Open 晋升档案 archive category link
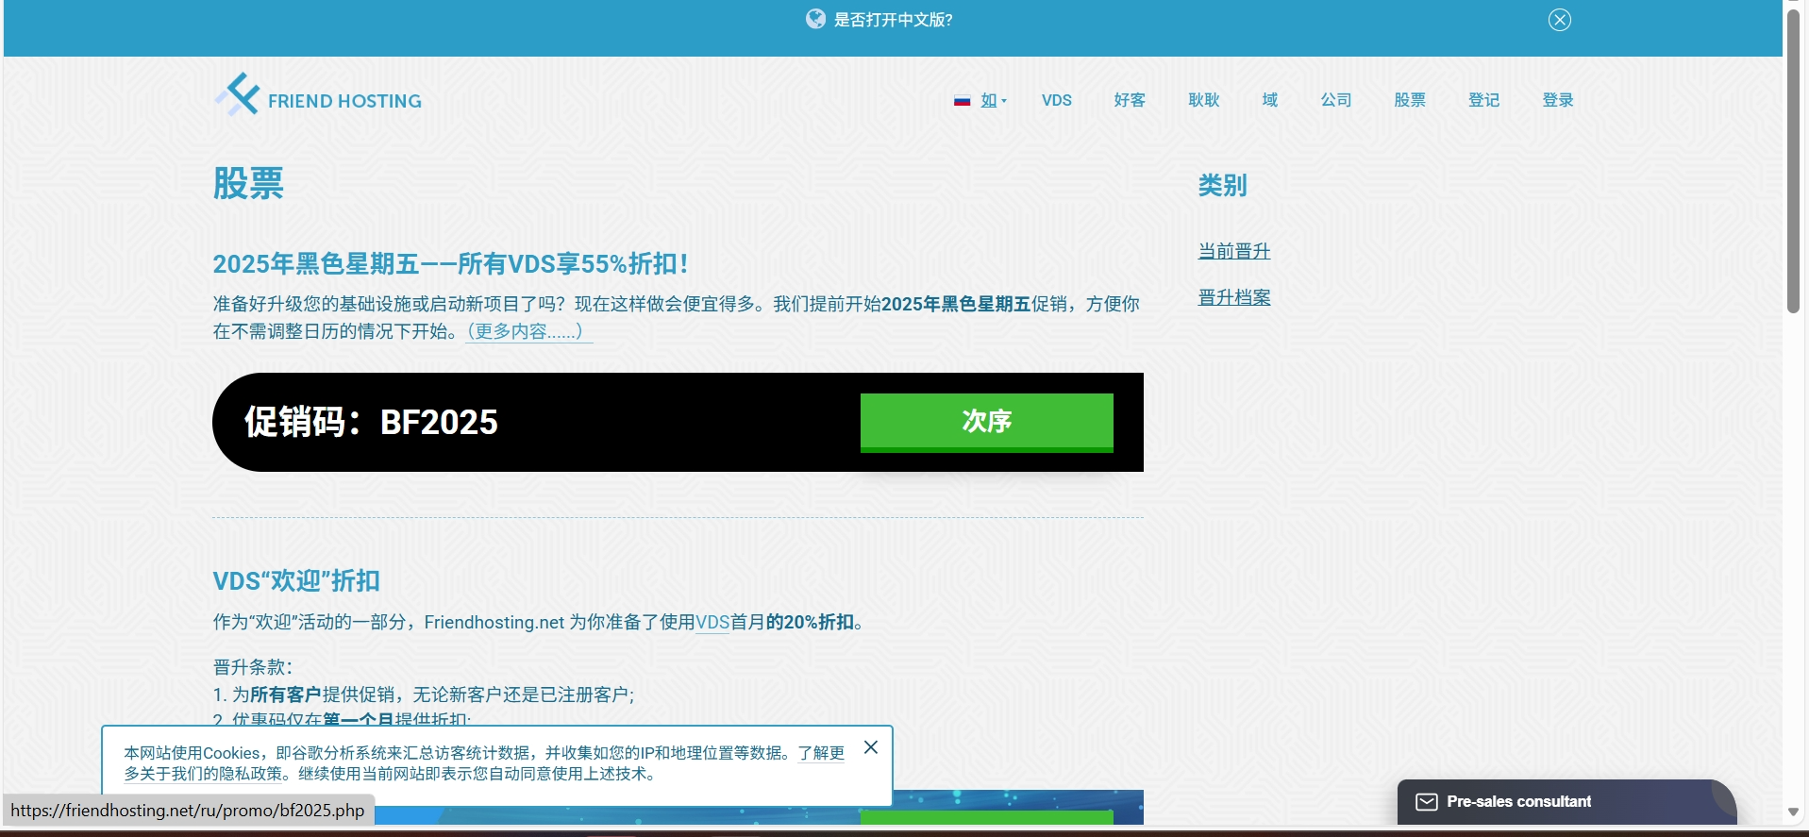 point(1233,297)
